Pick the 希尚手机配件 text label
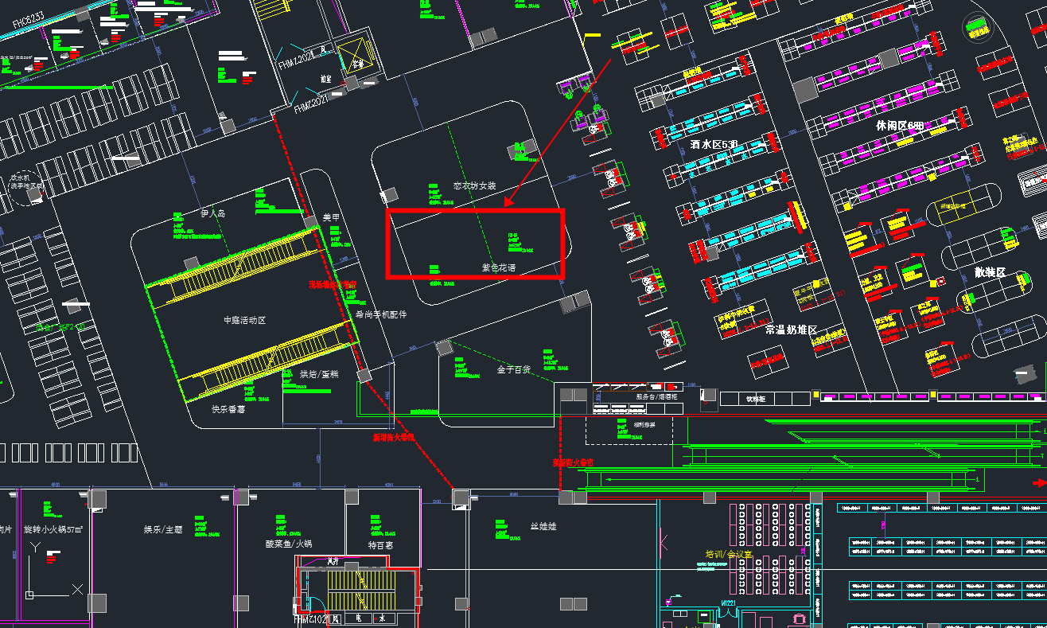 pos(380,314)
